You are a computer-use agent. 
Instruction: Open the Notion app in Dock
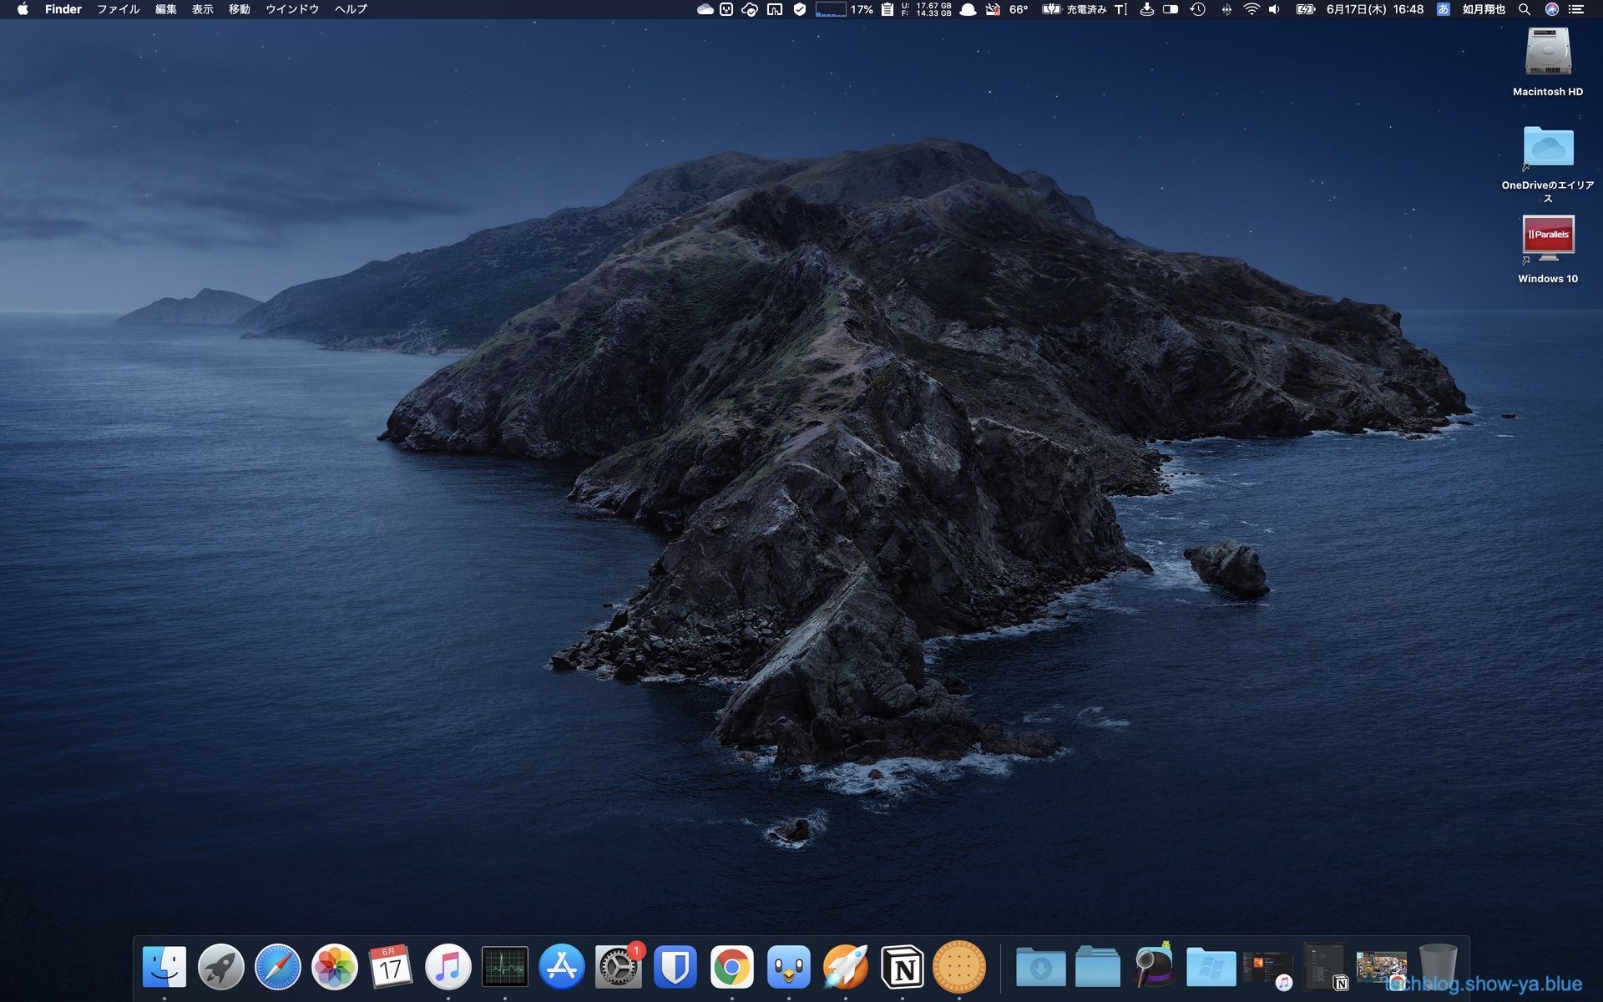(903, 967)
